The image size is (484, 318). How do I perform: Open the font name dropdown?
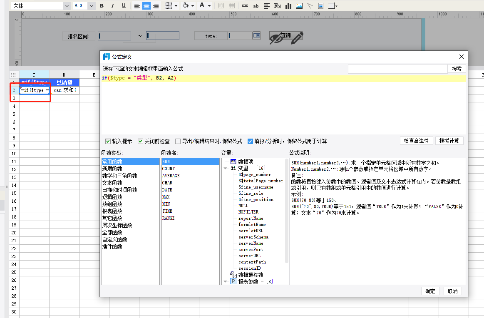point(67,6)
